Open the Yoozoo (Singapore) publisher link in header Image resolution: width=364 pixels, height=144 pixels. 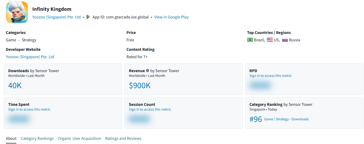coord(56,17)
